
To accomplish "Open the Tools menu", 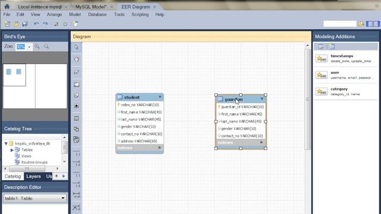I will (x=119, y=14).
